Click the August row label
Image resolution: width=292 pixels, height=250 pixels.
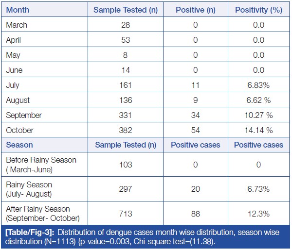(x=18, y=100)
